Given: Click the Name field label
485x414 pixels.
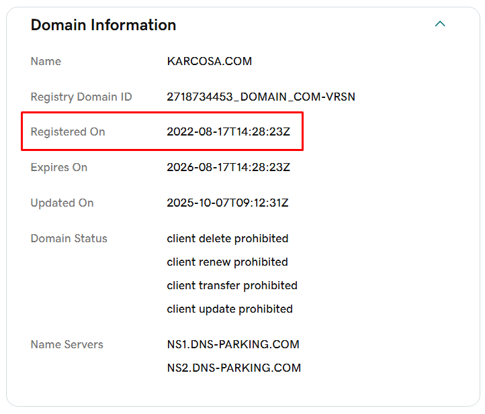Looking at the screenshot, I should pyautogui.click(x=46, y=61).
